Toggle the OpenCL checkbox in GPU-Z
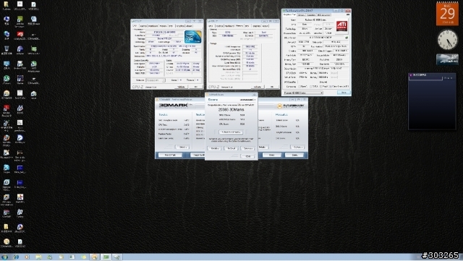 tap(300, 87)
